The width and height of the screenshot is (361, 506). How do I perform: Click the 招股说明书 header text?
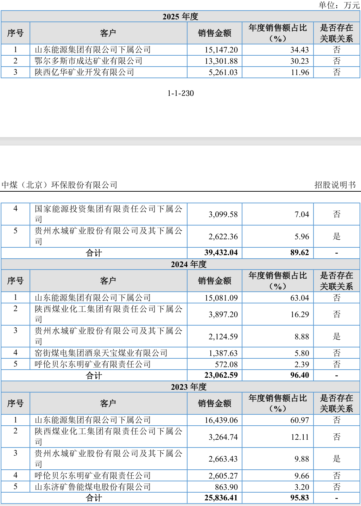coord(335,185)
